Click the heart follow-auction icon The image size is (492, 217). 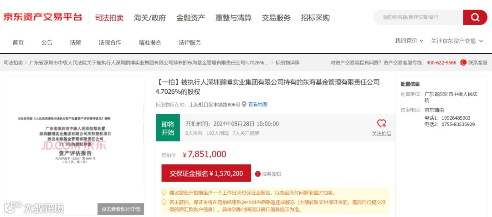pyautogui.click(x=382, y=123)
